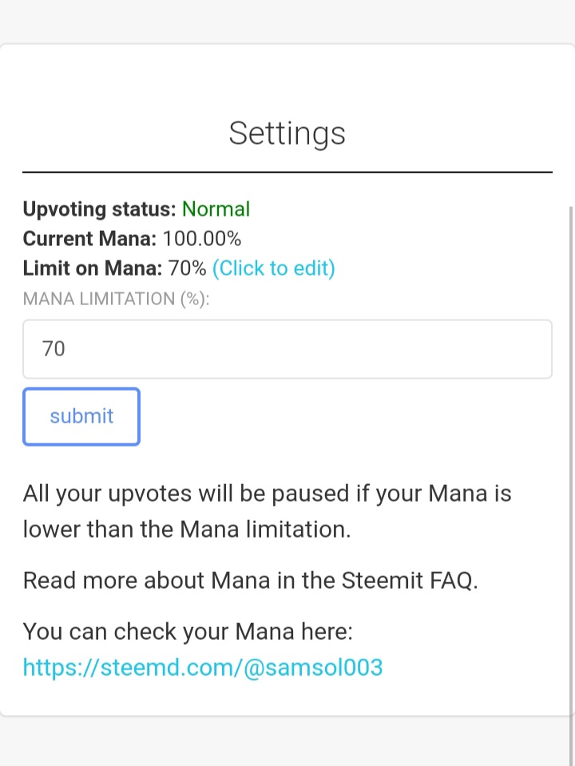575x766 pixels.
Task: Click the "(Click to edit)" link
Action: point(273,268)
